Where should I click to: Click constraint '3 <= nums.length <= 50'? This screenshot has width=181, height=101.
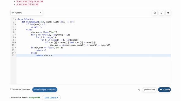click(x=30, y=1)
